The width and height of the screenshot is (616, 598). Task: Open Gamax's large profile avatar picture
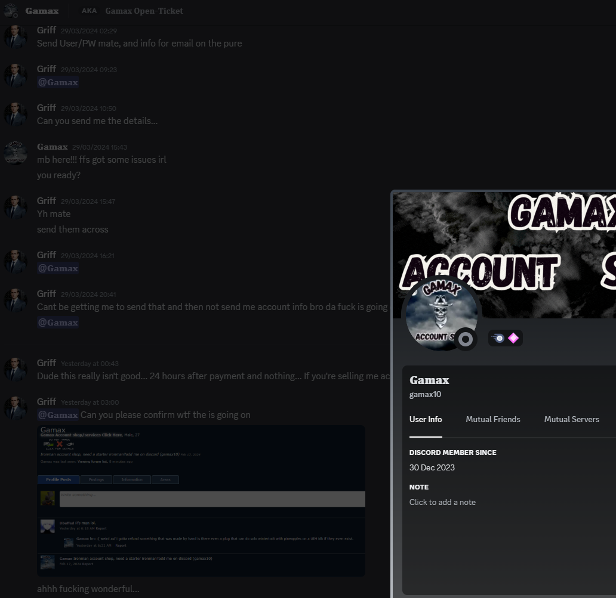442,314
